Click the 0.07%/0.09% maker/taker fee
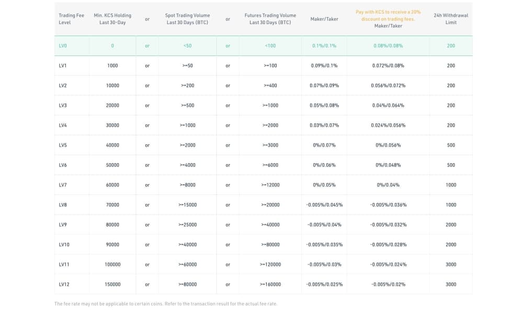523x314 pixels. coord(324,85)
